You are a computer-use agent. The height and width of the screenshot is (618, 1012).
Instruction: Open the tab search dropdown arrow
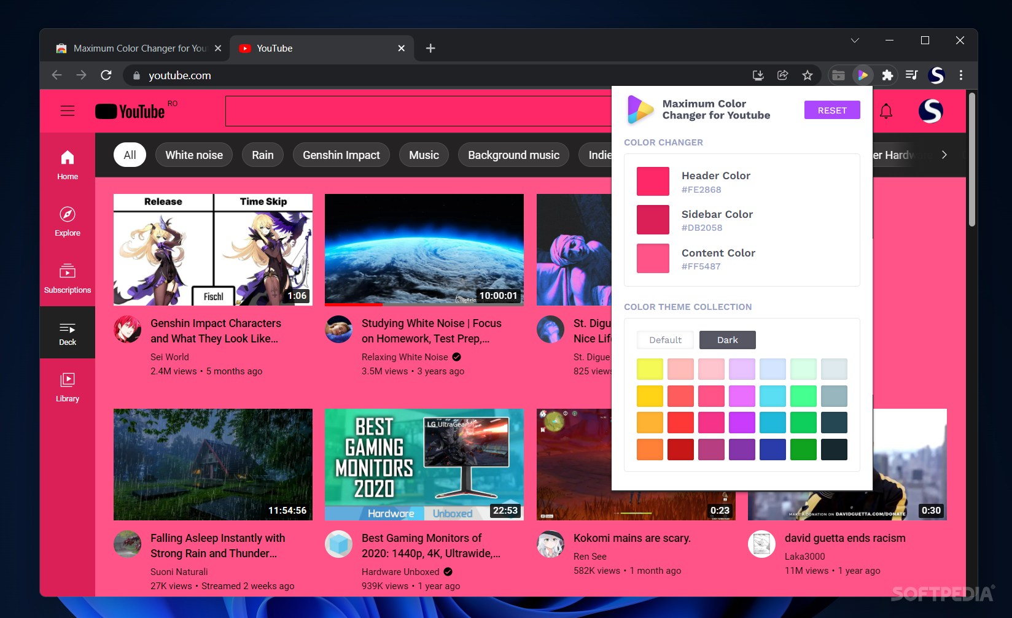click(x=855, y=41)
